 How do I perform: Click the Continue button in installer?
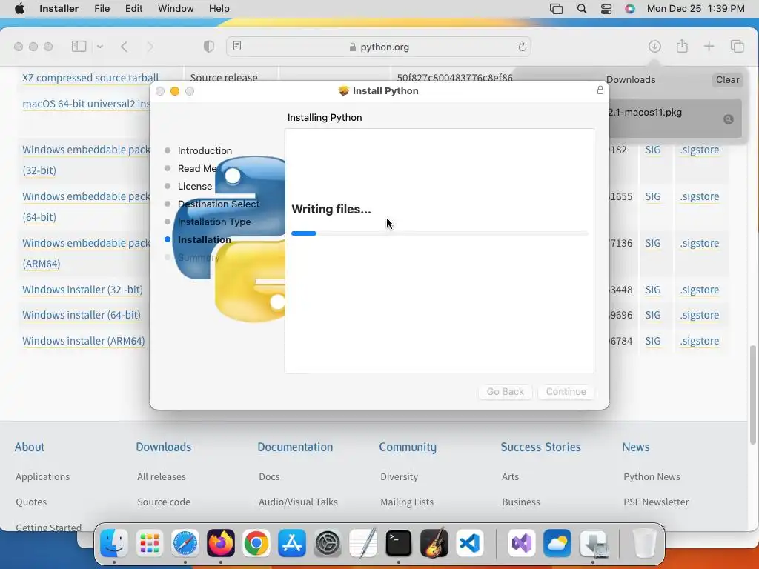click(566, 391)
